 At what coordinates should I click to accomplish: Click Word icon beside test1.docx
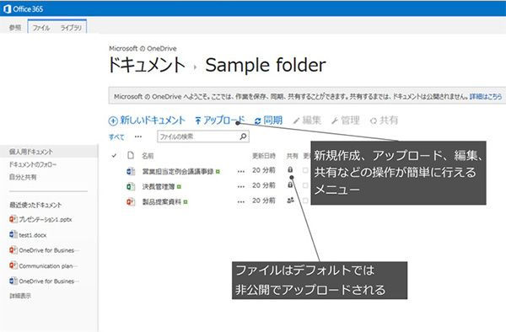pos(13,234)
